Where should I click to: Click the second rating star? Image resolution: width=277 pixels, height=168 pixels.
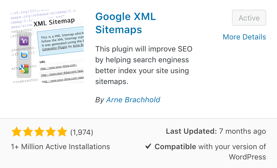pyautogui.click(x=28, y=131)
